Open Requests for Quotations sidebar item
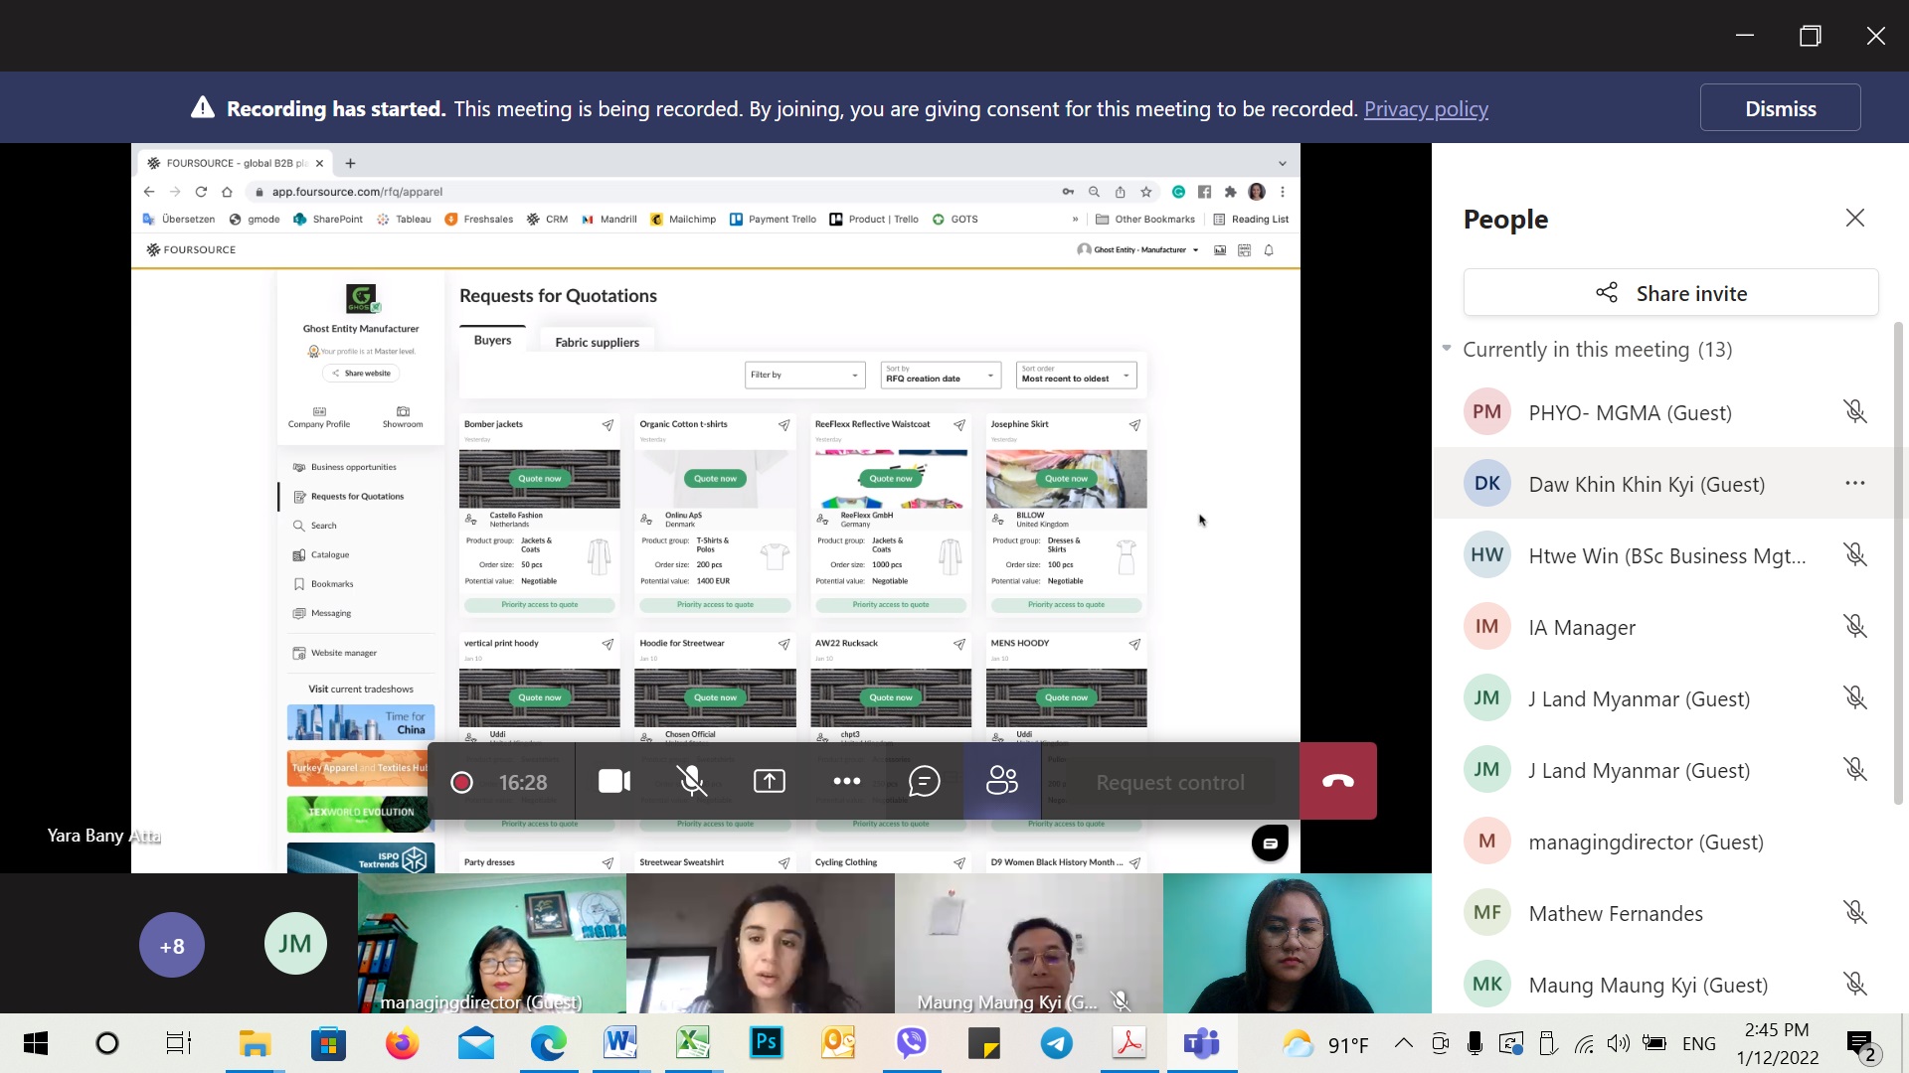 coord(357,496)
